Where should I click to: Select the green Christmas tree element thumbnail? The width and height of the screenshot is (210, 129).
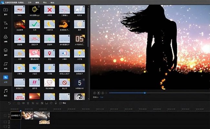click(49, 39)
